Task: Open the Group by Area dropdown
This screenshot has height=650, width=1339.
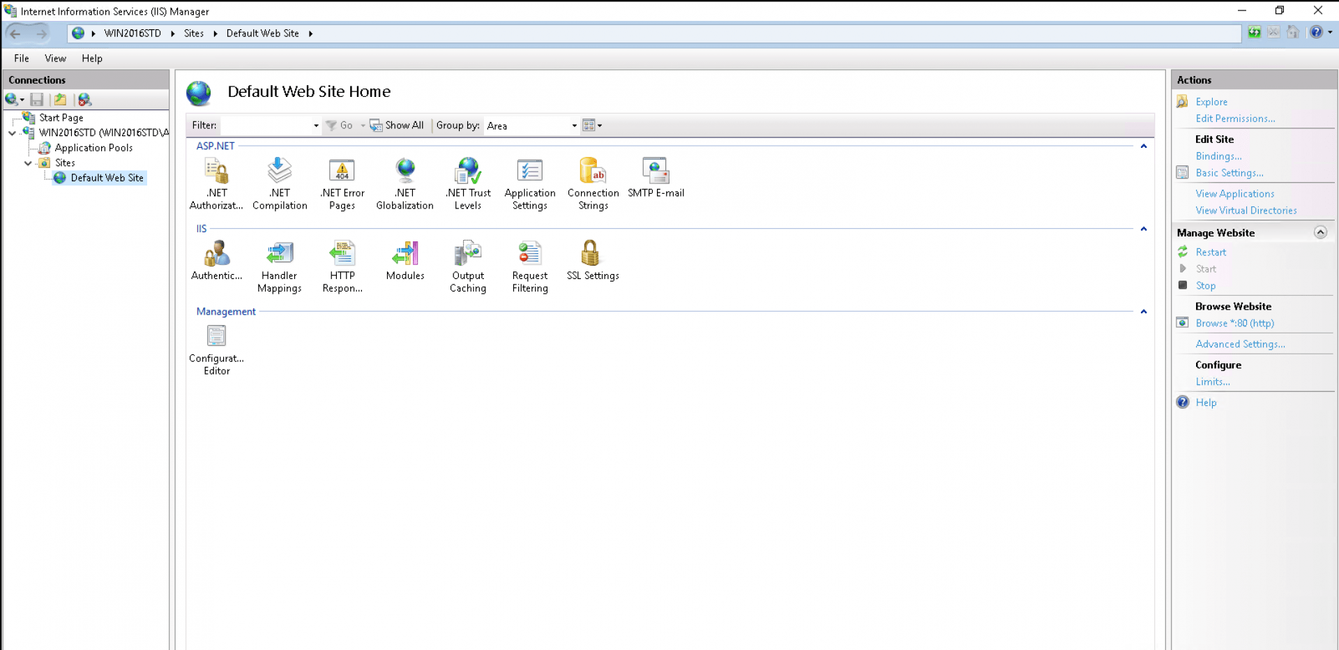Action: click(x=575, y=126)
